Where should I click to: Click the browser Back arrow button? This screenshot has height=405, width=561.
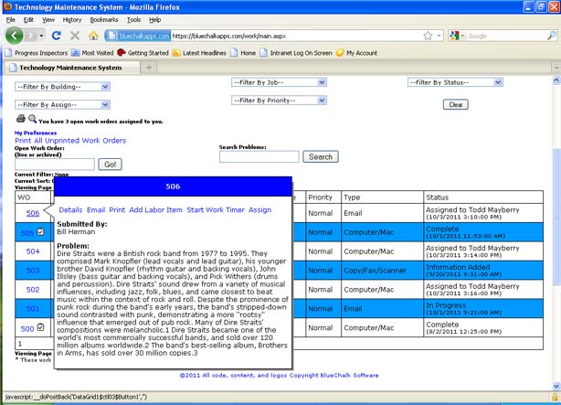click(15, 36)
